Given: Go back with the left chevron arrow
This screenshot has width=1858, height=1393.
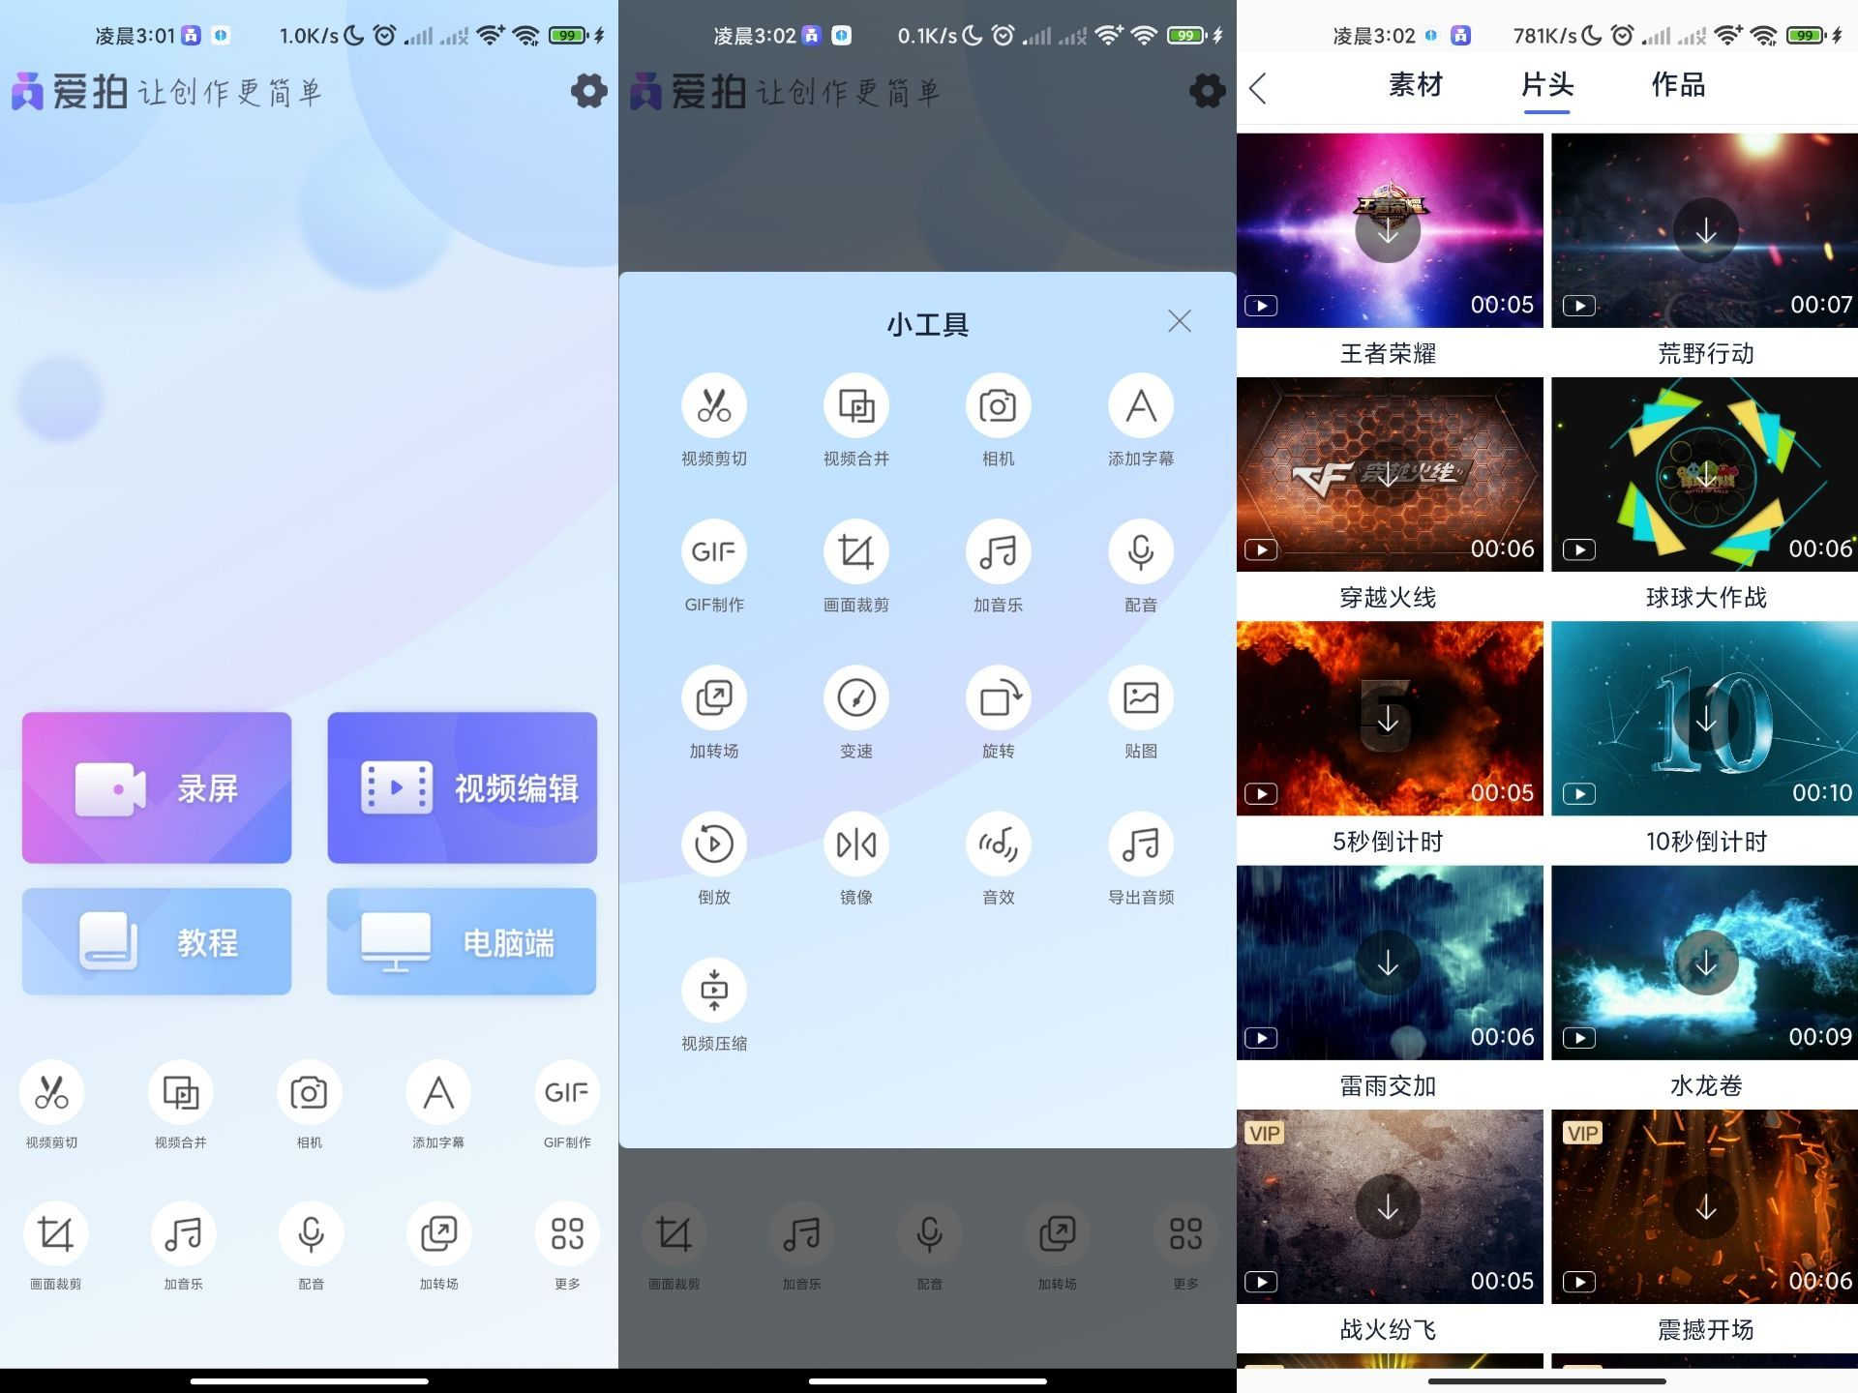Looking at the screenshot, I should click(1258, 89).
